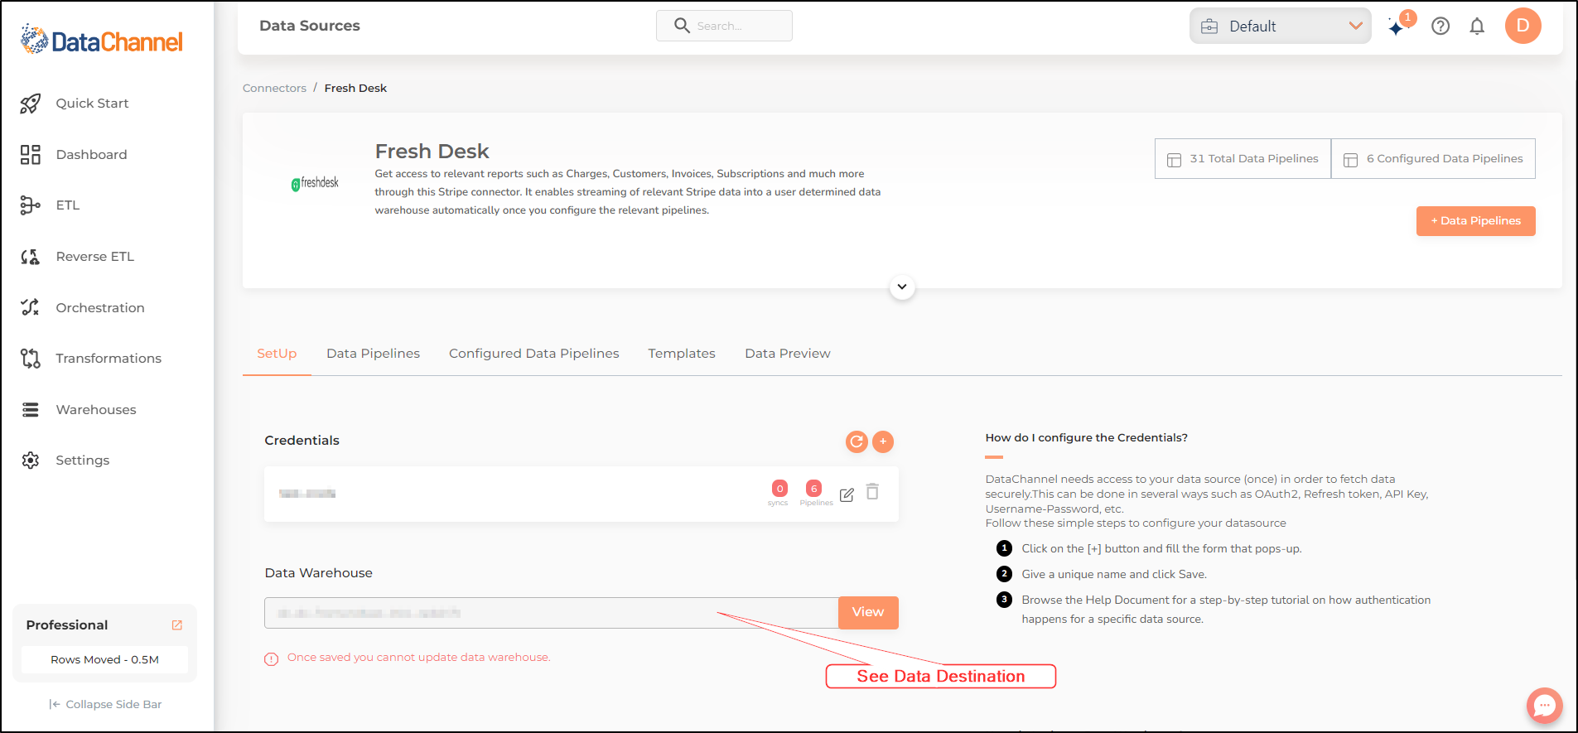
Task: Go to Dashboard
Action: (91, 155)
